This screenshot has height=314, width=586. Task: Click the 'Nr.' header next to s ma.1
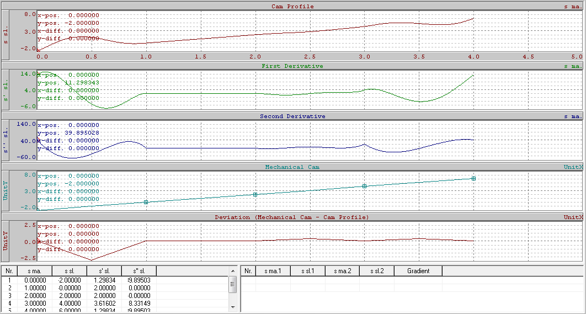coord(248,271)
